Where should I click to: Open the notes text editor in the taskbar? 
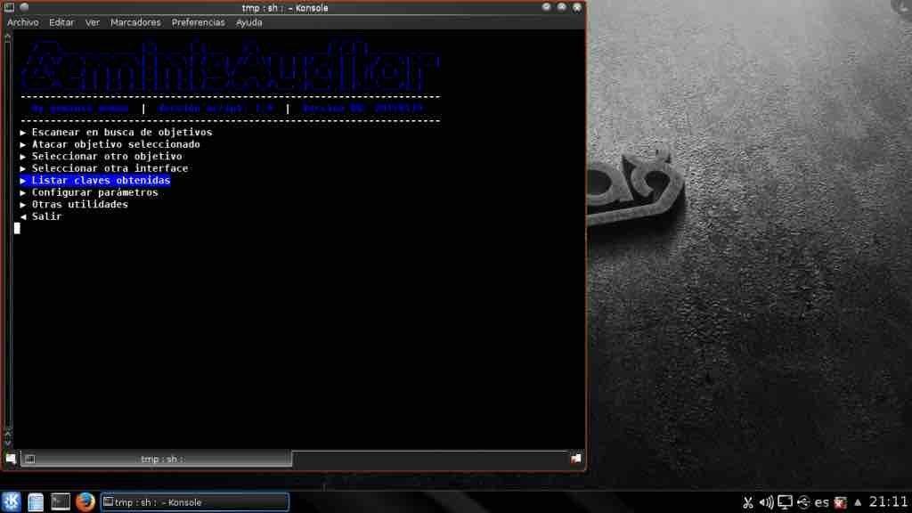tap(35, 501)
